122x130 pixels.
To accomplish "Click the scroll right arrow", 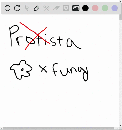I will point(118,128).
